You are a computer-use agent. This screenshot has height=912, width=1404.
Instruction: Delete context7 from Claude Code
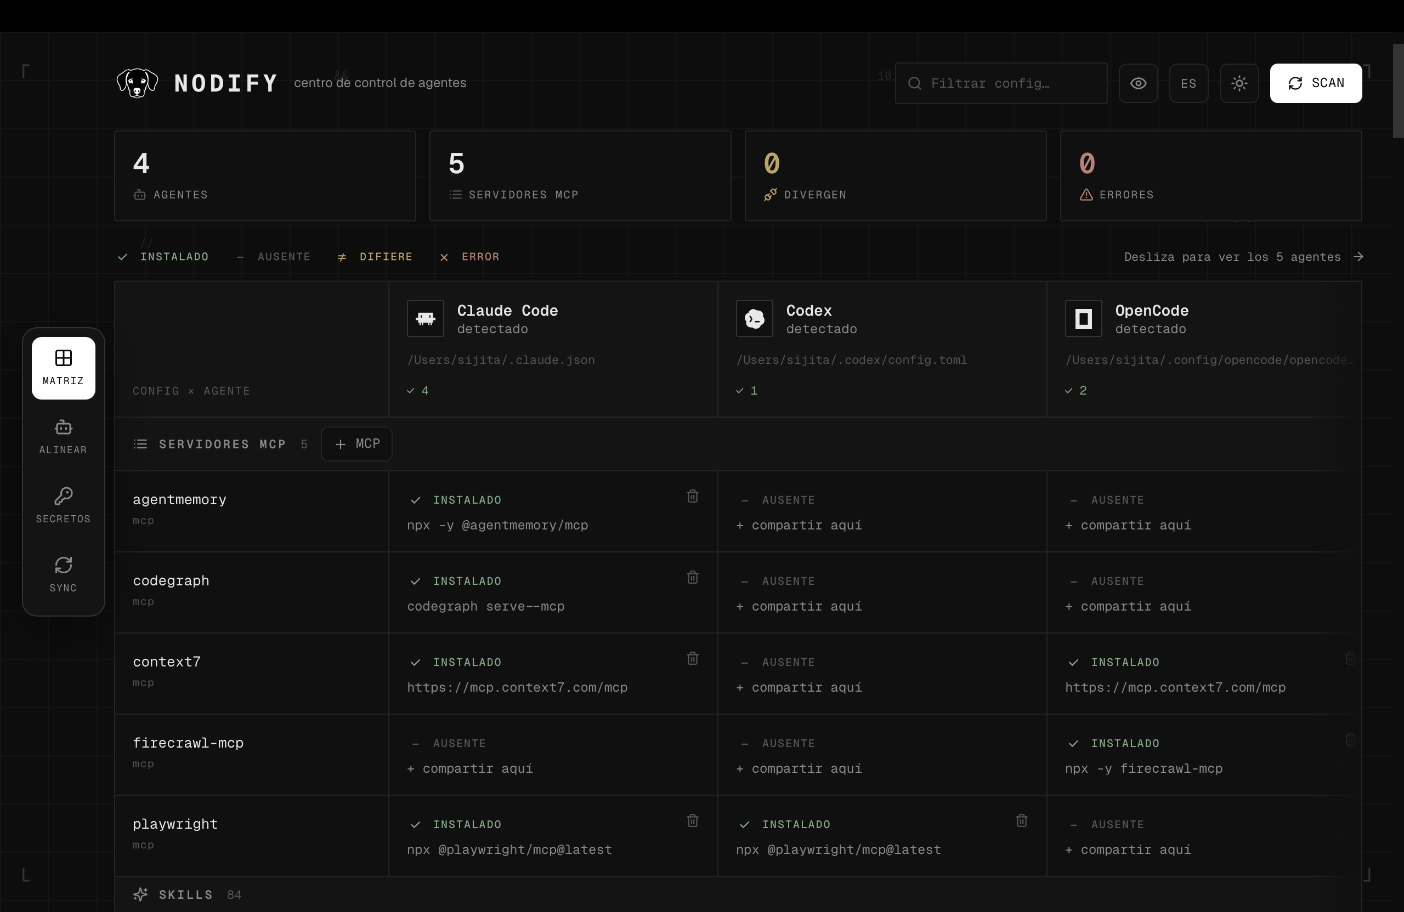tap(693, 658)
